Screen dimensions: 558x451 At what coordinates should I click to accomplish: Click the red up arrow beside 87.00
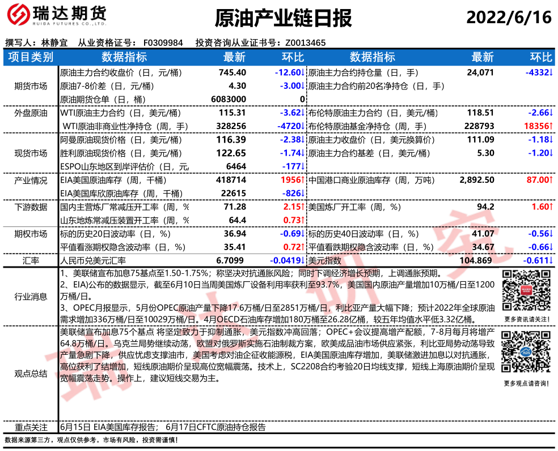[551, 180]
